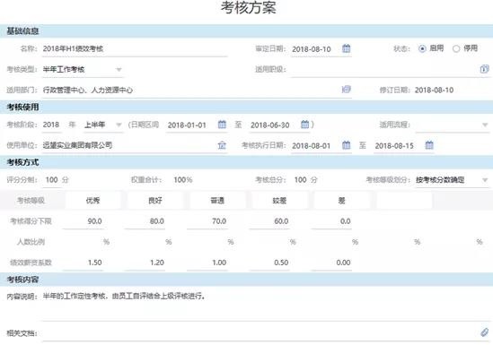Click the 内容说明 text area
493x345 pixels.
click(266, 306)
